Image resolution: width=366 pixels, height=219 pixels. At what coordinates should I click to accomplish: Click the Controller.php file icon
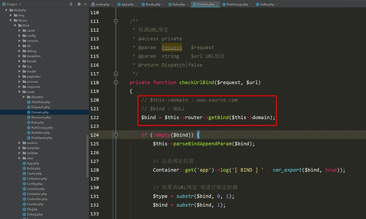(x=24, y=199)
